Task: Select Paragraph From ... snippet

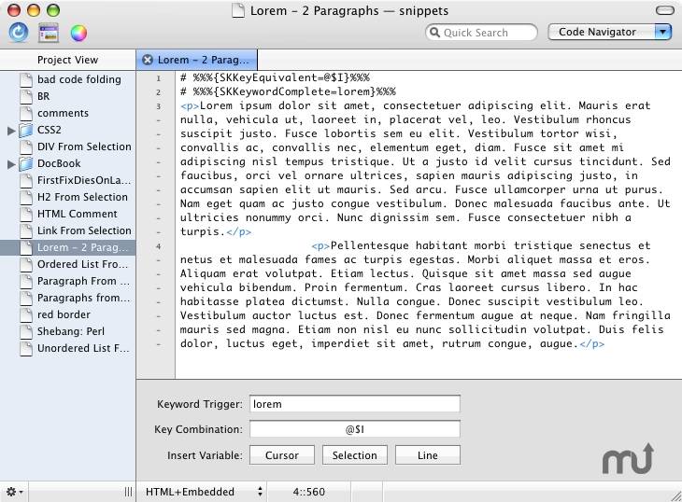Action: pyautogui.click(x=83, y=282)
